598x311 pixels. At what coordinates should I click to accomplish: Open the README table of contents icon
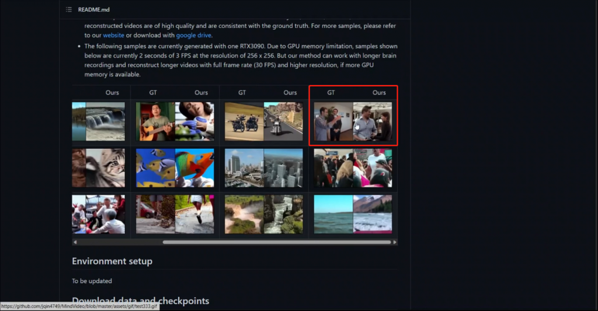(x=69, y=9)
